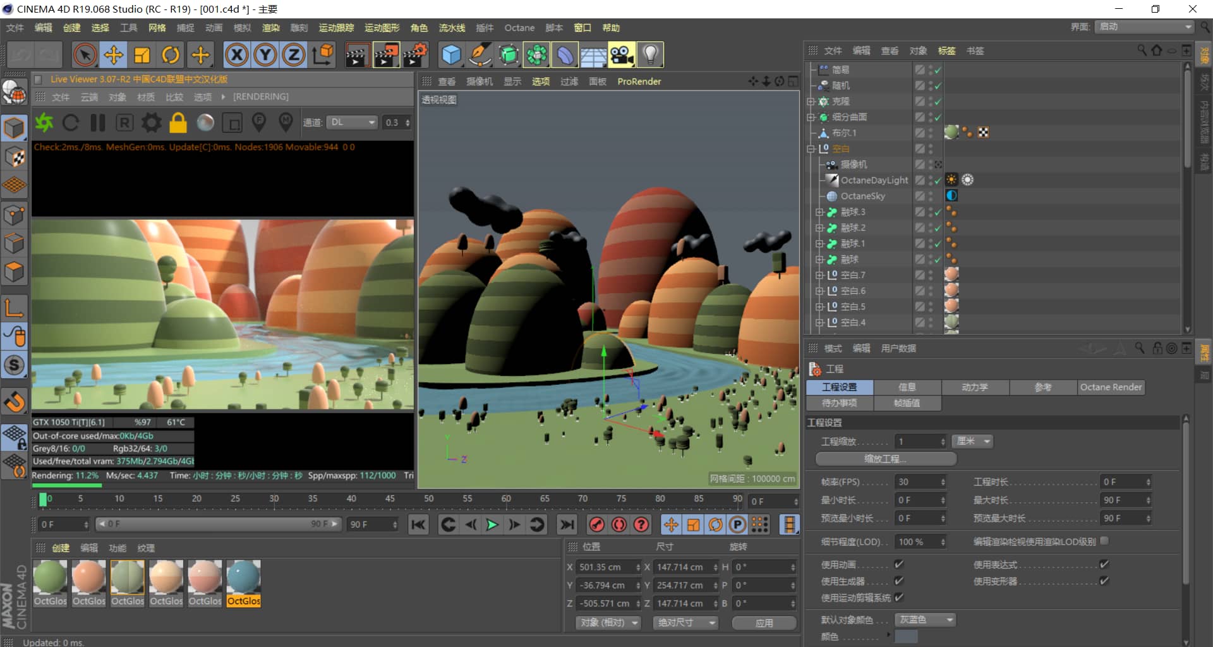This screenshot has width=1213, height=647.
Task: Restart Live Viewer render with the refresh icon
Action: [71, 123]
